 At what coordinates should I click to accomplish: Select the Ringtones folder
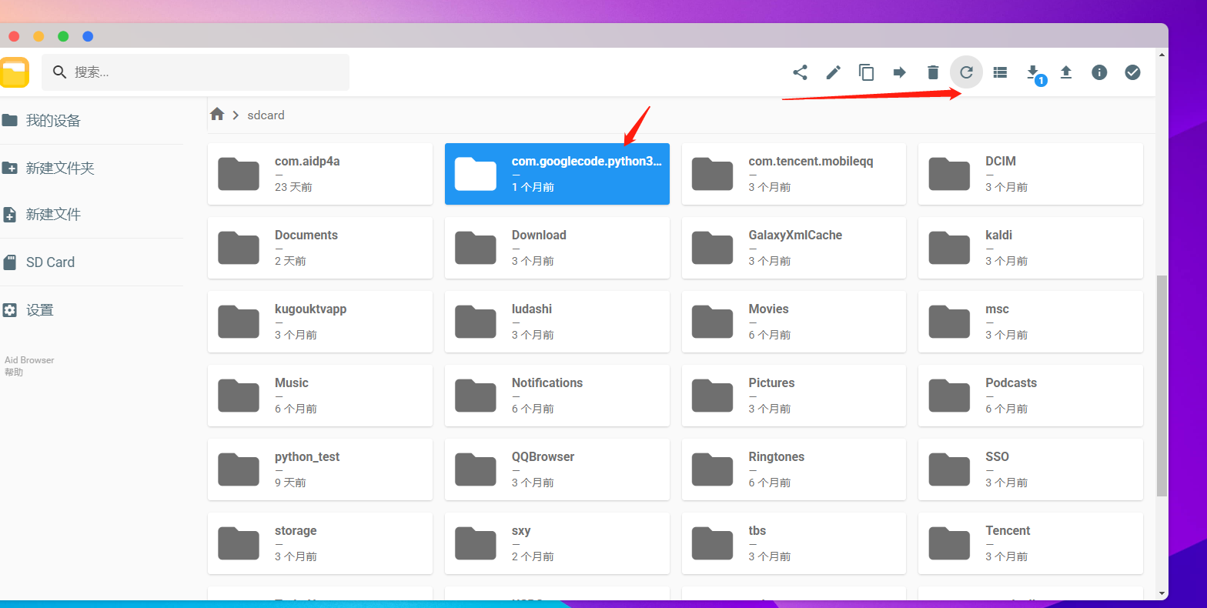pos(794,469)
